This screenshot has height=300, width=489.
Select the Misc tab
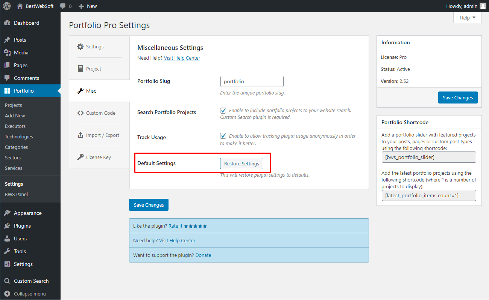[x=99, y=91]
